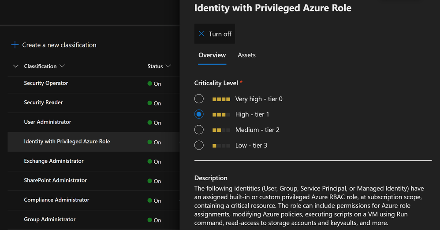The image size is (440, 230).
Task: Select the High - tier 1 radio button
Action: 199,114
